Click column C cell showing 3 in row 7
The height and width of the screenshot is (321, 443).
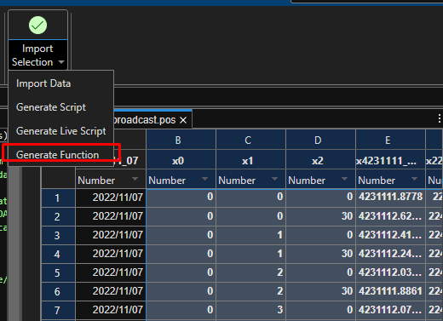tap(250, 310)
